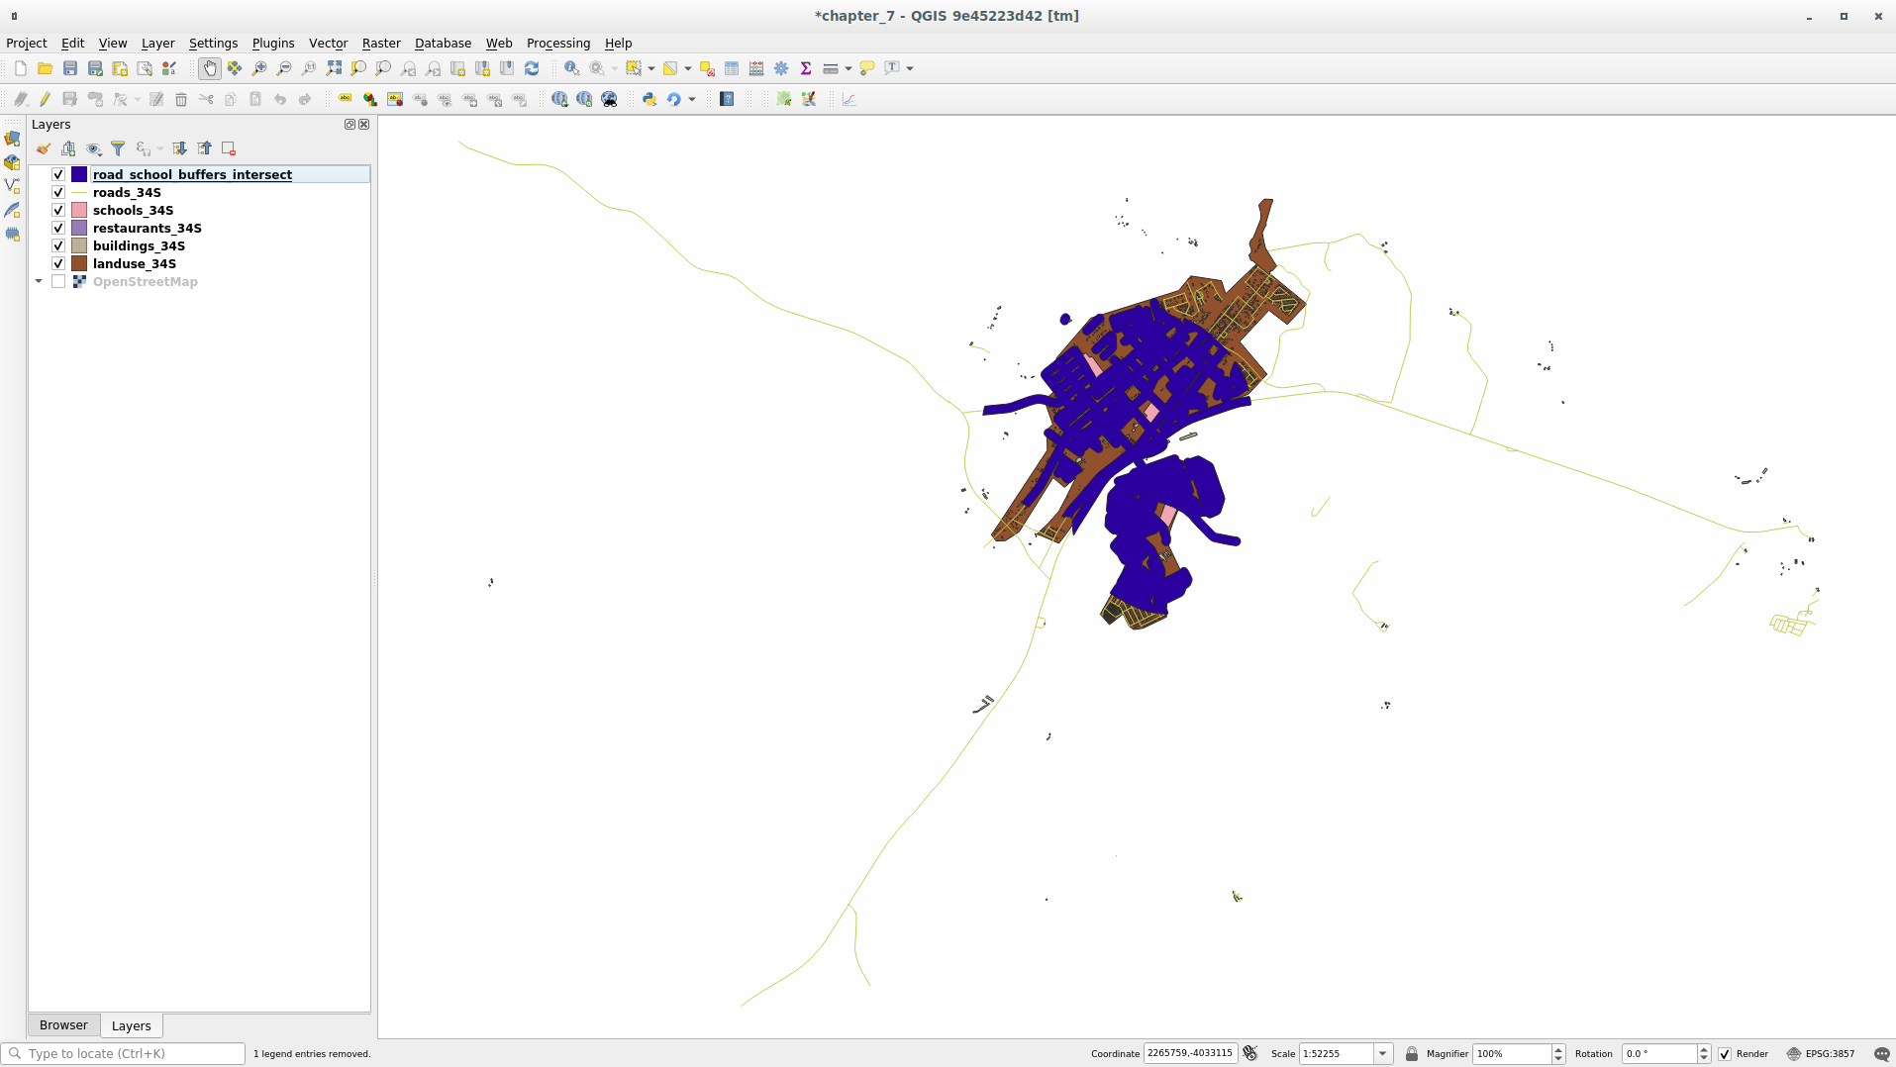Click the Statistical Summary sigma icon
The image size is (1896, 1067).
point(806,68)
